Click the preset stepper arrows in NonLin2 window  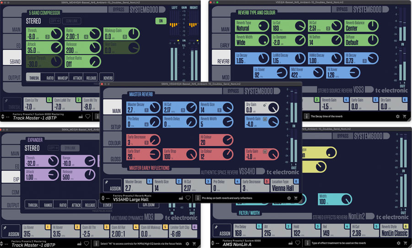[213, 243]
